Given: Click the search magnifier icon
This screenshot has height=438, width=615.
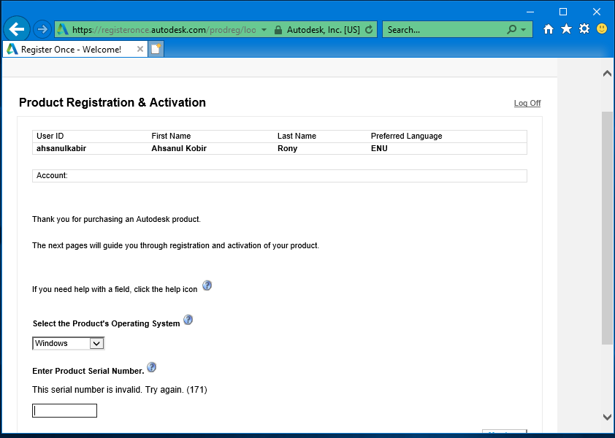Looking at the screenshot, I should click(511, 29).
